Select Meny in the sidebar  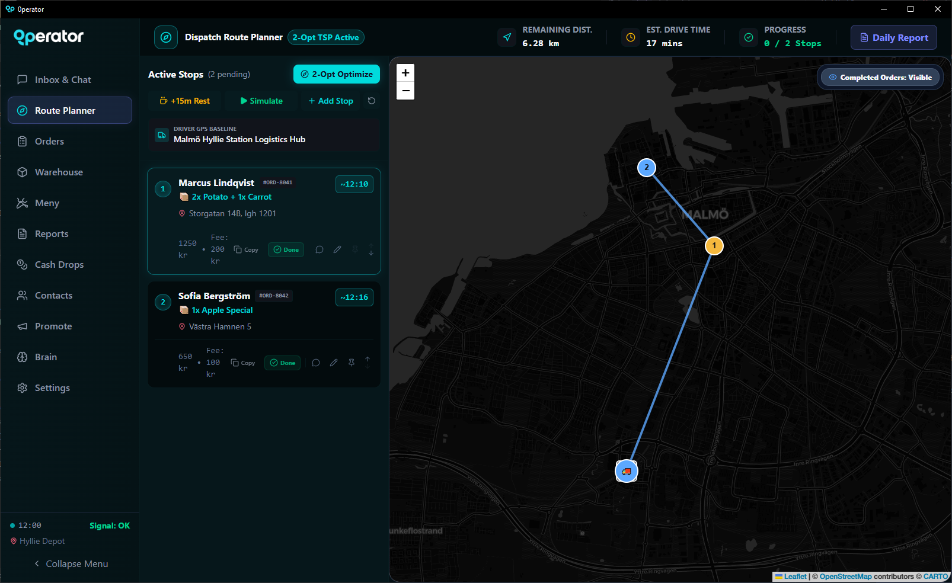(x=70, y=203)
